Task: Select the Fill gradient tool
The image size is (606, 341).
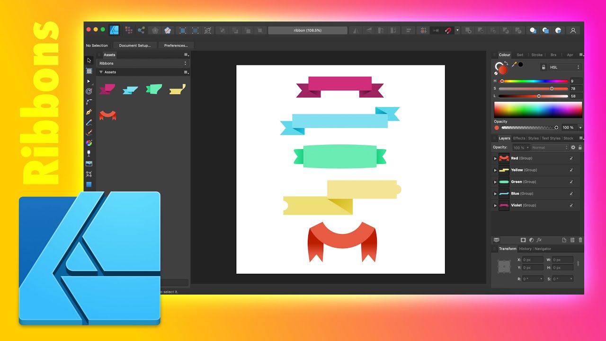Action: click(89, 143)
